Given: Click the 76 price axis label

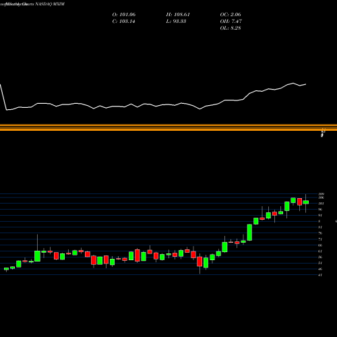Looking at the screenshot, I should (320, 233).
